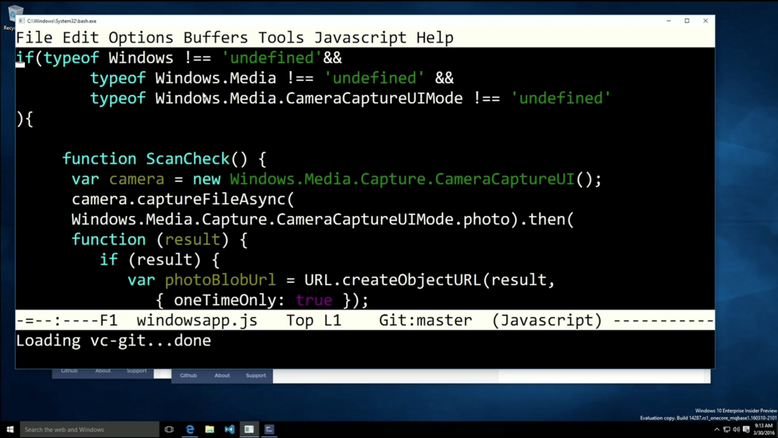This screenshot has height=438, width=778.
Task: Click the 'Loading vc-git...done' echo area message
Action: 113,341
